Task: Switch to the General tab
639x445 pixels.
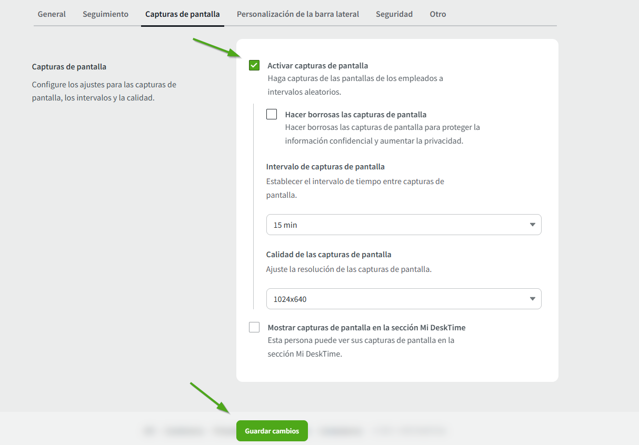Action: click(x=52, y=14)
